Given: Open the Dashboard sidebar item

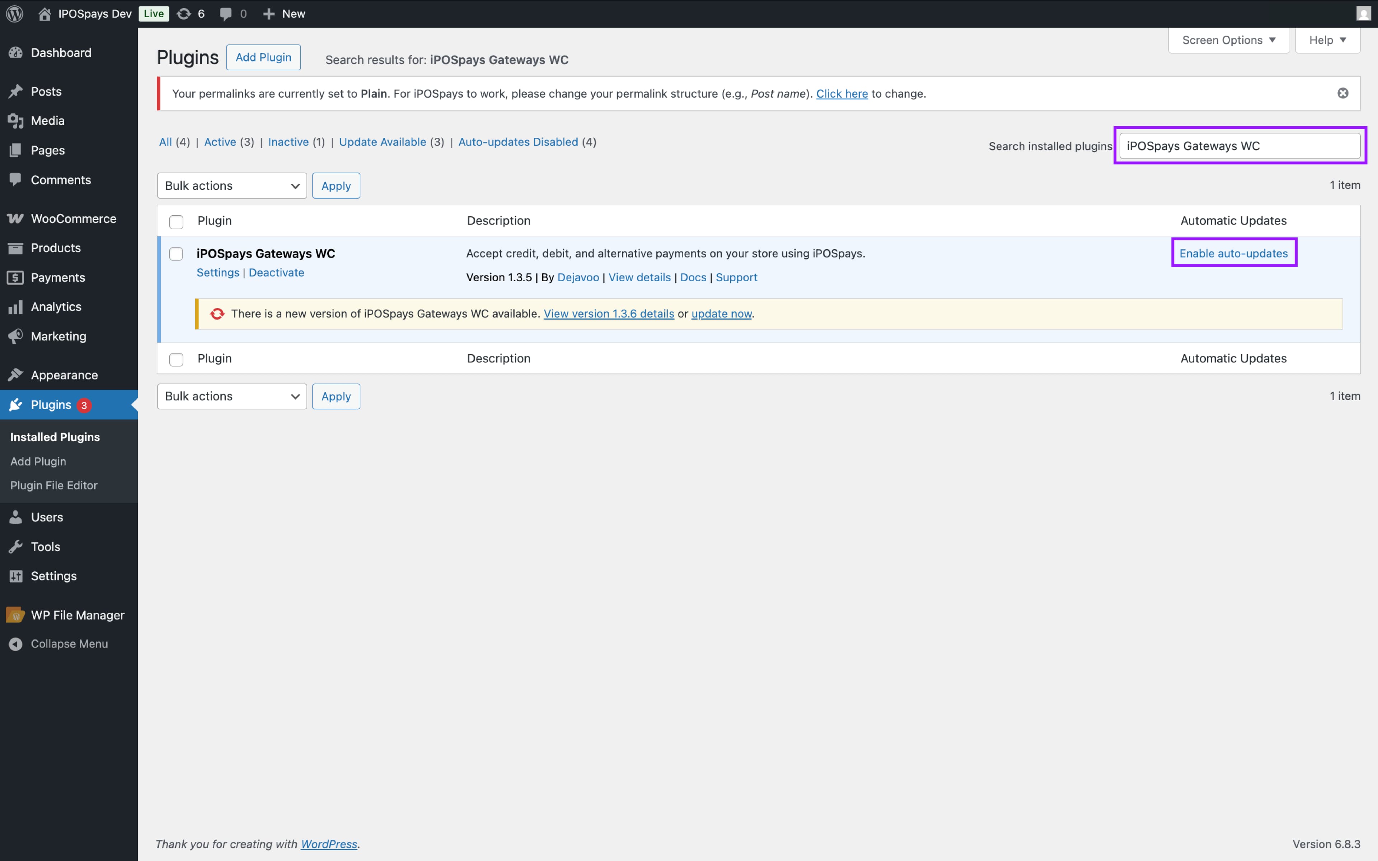Looking at the screenshot, I should pos(60,52).
